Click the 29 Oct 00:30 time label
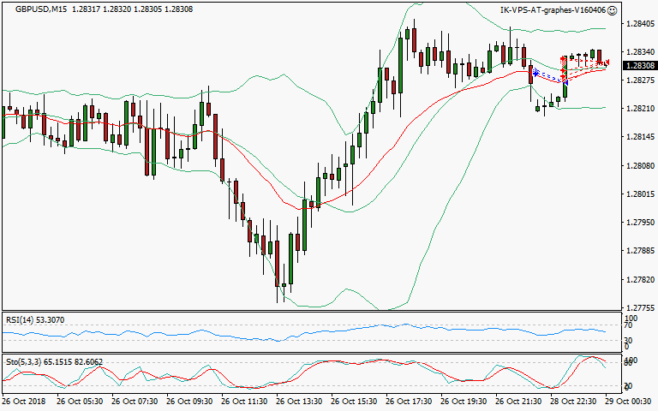The image size is (658, 411). coord(631,401)
